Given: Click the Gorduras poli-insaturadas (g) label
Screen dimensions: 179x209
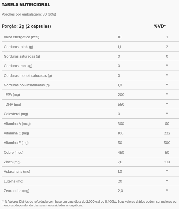Looking at the screenshot, I should pyautogui.click(x=27, y=85).
